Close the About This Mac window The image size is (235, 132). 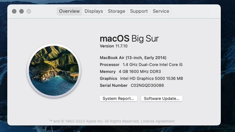click(14, 11)
